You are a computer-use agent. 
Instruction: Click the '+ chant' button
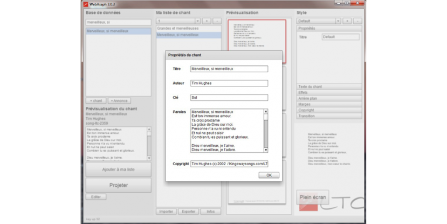96,101
